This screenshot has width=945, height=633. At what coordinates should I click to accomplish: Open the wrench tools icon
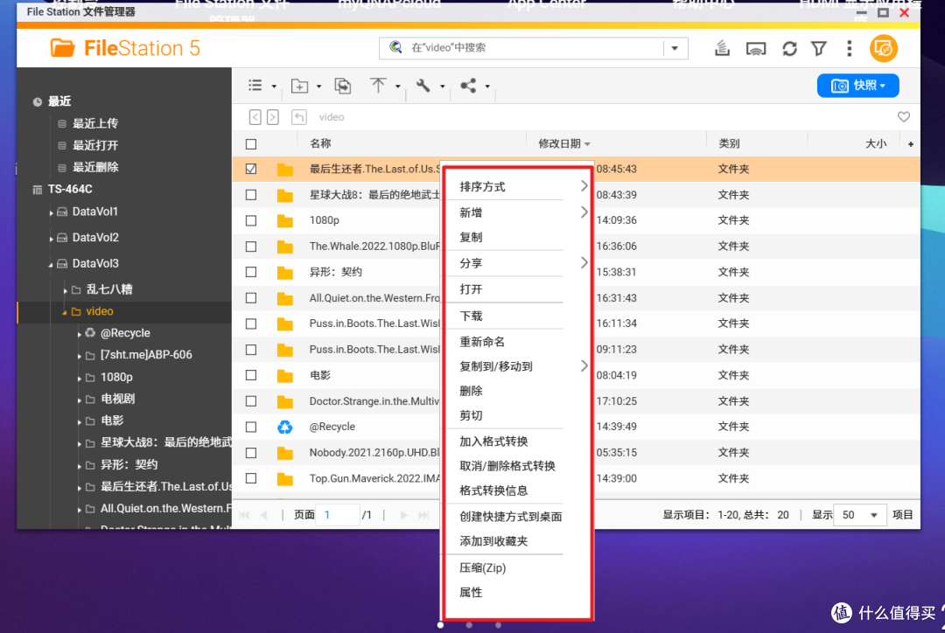click(x=423, y=86)
